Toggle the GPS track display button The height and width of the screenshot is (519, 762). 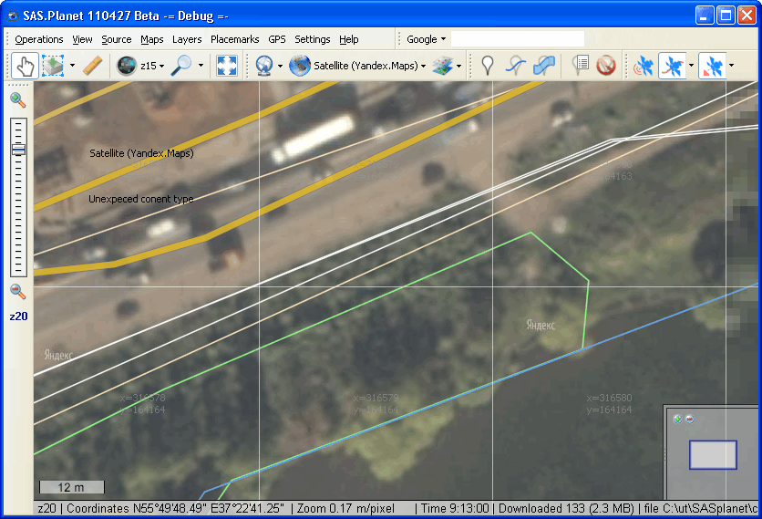point(672,66)
